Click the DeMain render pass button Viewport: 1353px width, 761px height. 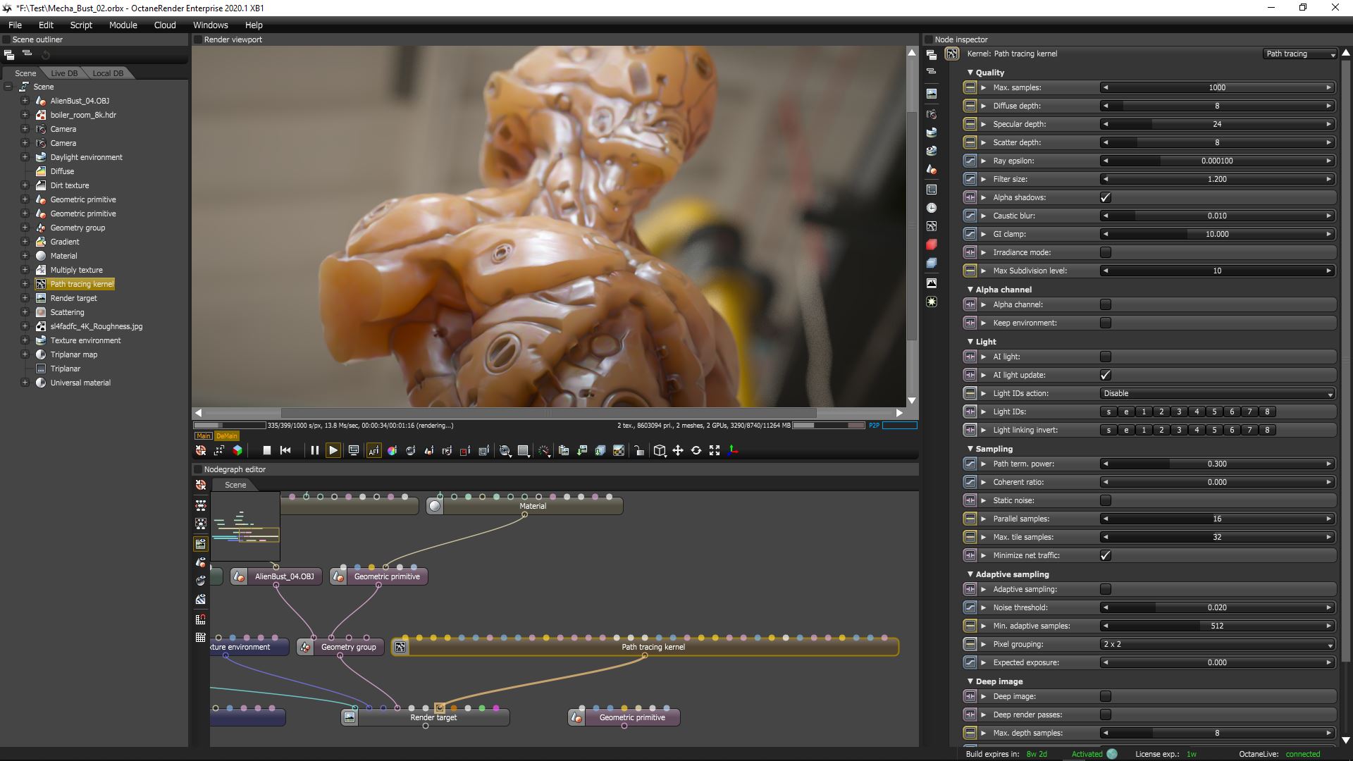pyautogui.click(x=227, y=436)
